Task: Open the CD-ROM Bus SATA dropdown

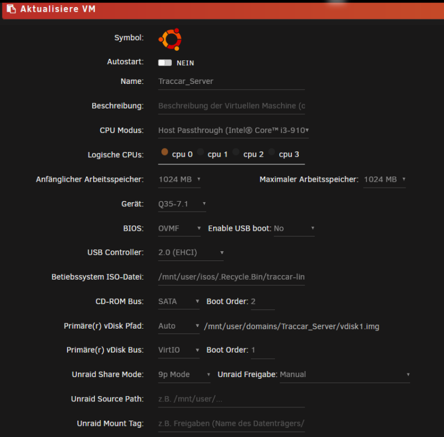Action: [x=179, y=302]
